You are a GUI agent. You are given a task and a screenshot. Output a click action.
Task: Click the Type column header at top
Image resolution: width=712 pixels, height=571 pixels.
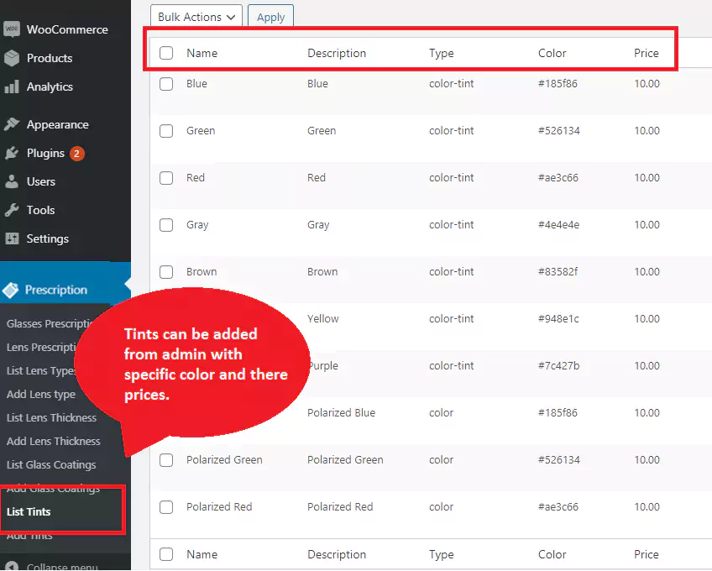pos(442,54)
